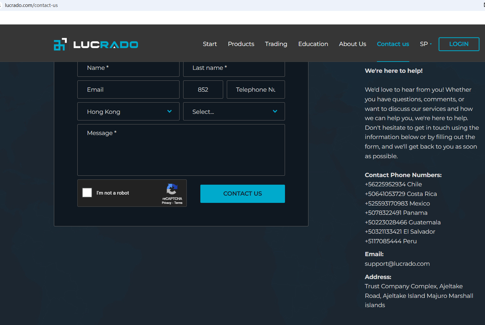The width and height of the screenshot is (485, 325).
Task: Expand the Hong Kong country dropdown
Action: click(128, 112)
